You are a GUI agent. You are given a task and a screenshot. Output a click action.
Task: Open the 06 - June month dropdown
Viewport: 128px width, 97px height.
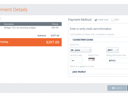pyautogui.click(x=81, y=50)
